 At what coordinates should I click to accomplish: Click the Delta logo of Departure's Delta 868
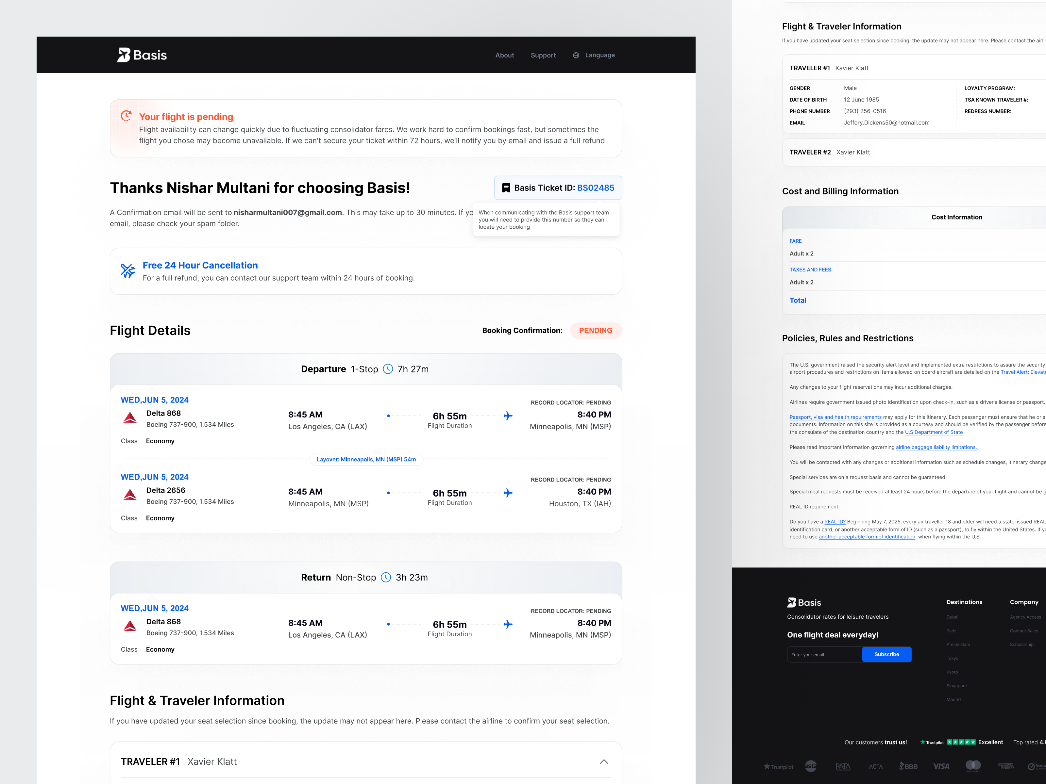tap(130, 418)
